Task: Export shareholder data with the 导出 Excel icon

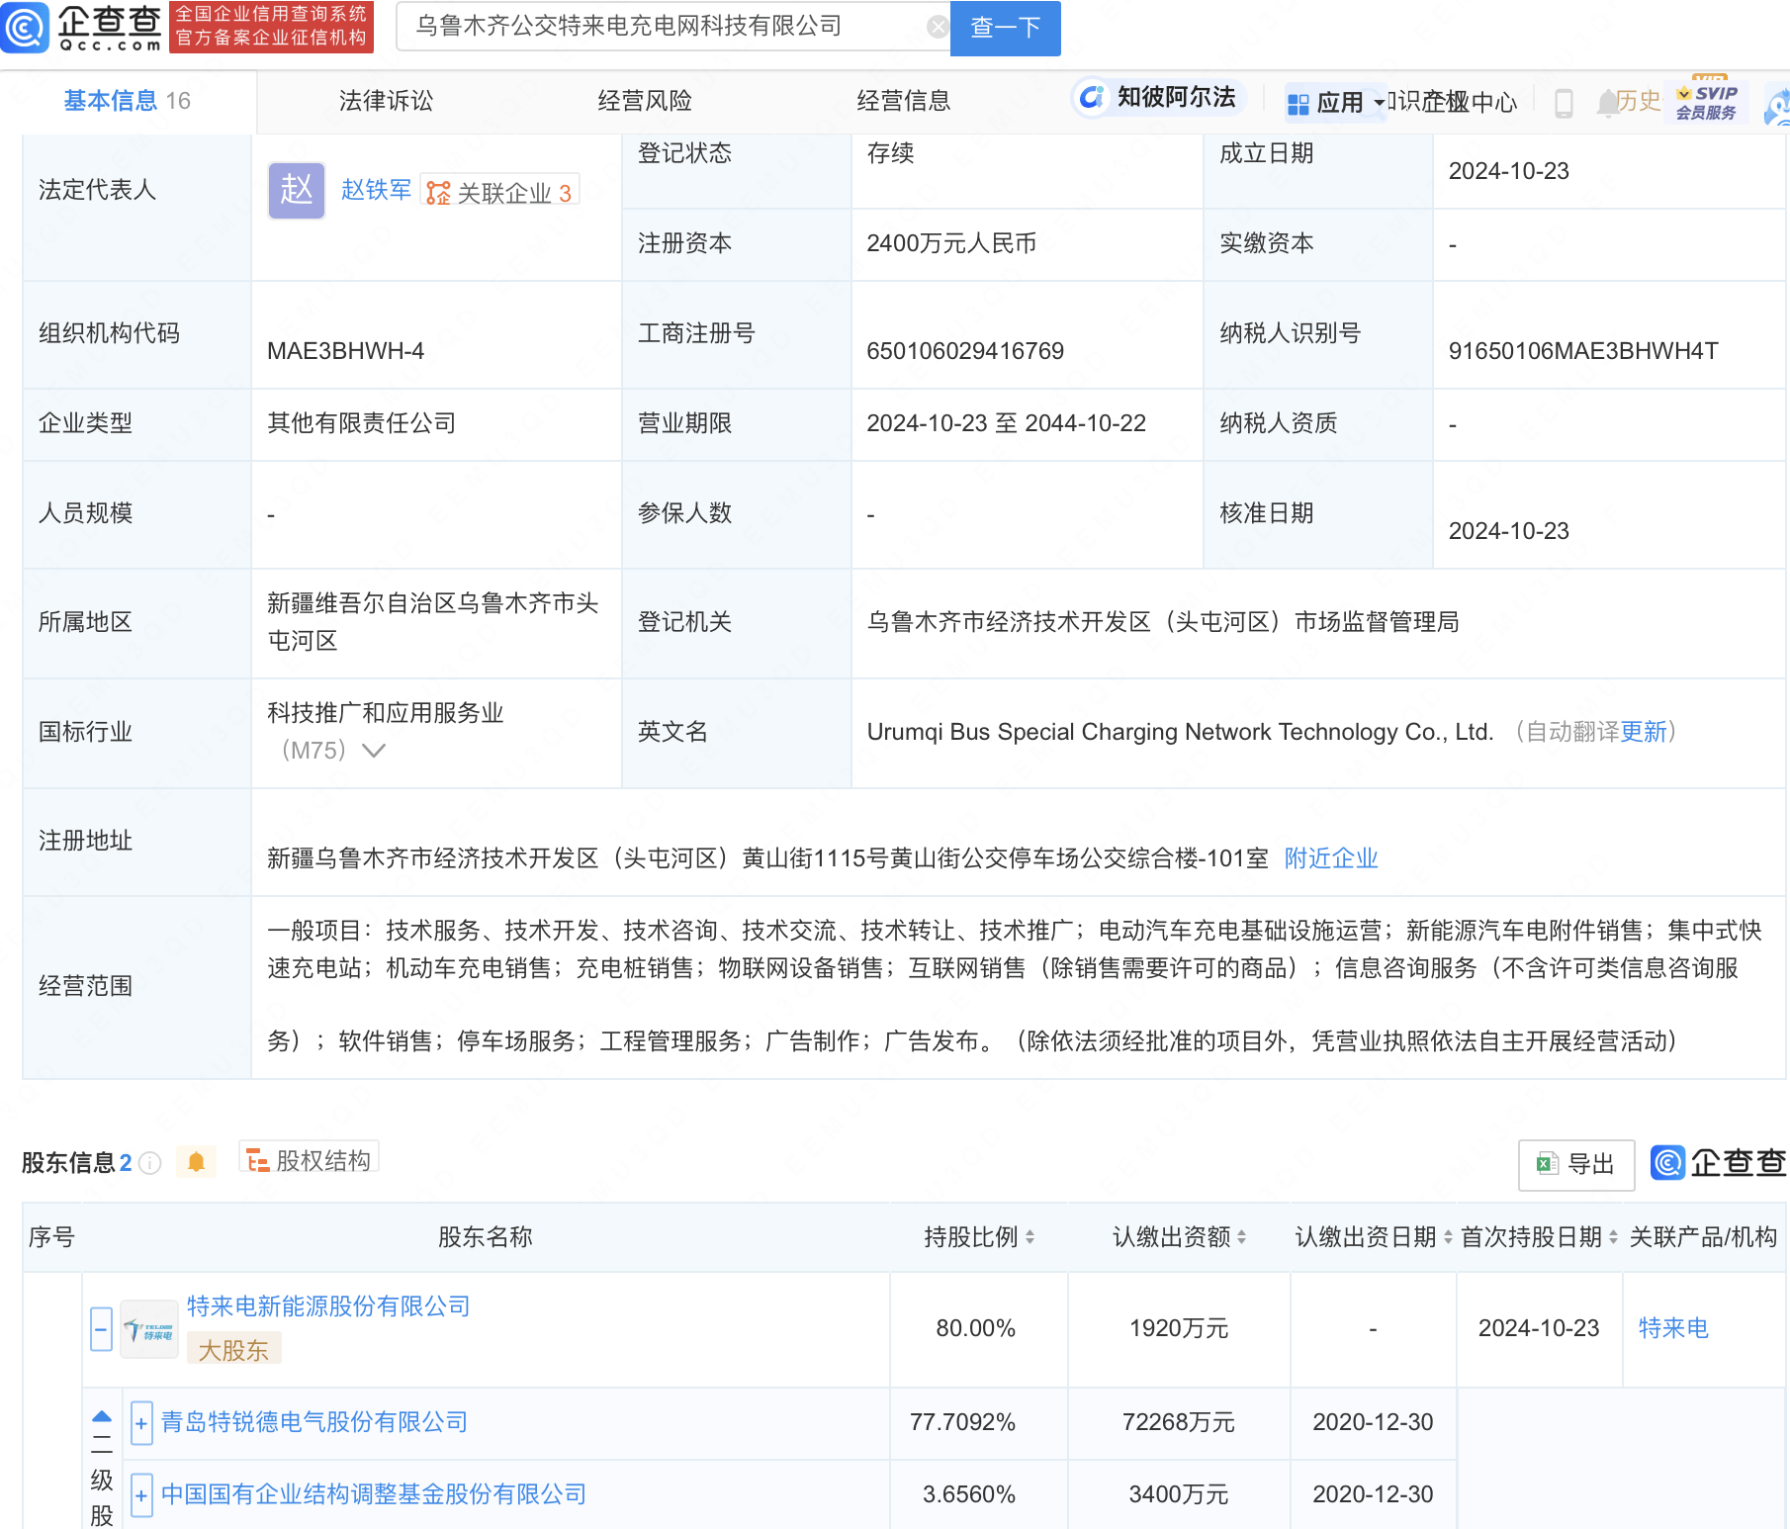Action: click(x=1575, y=1165)
